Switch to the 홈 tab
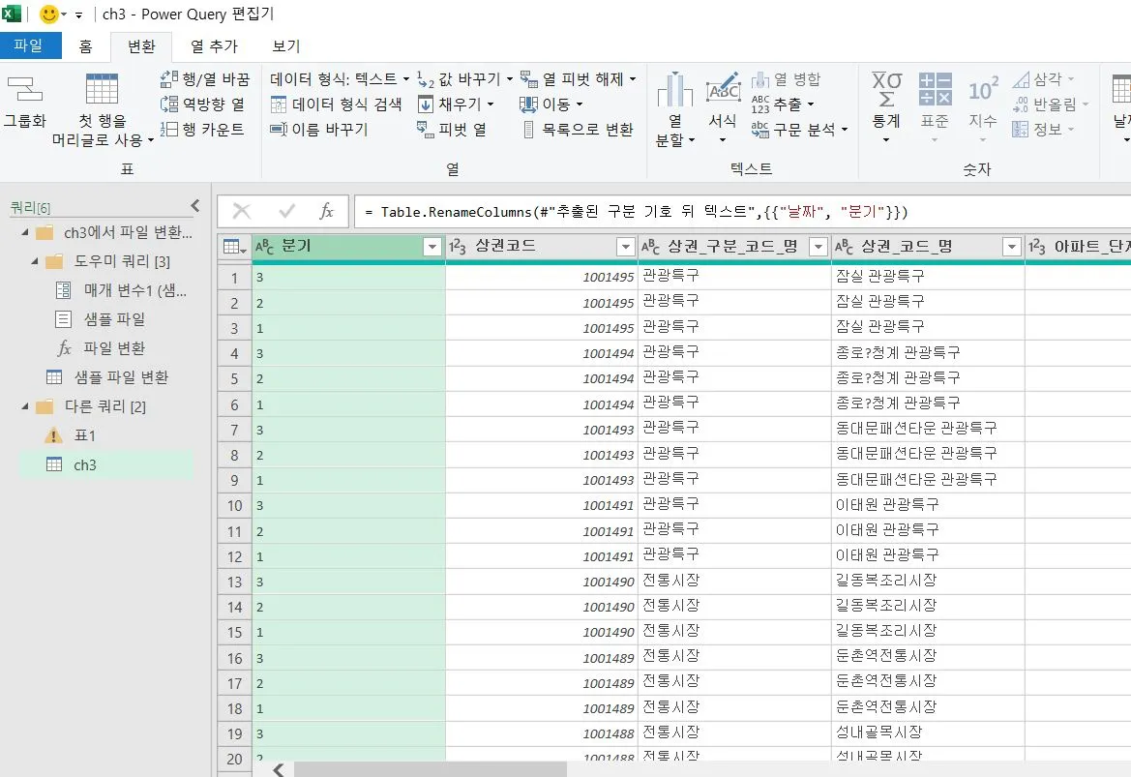The height and width of the screenshot is (777, 1131). (x=86, y=46)
